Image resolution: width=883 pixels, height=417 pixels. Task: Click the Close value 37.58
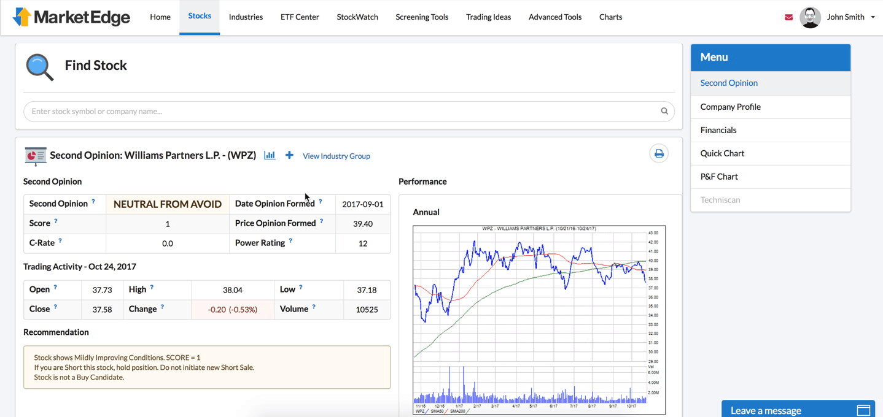102,310
